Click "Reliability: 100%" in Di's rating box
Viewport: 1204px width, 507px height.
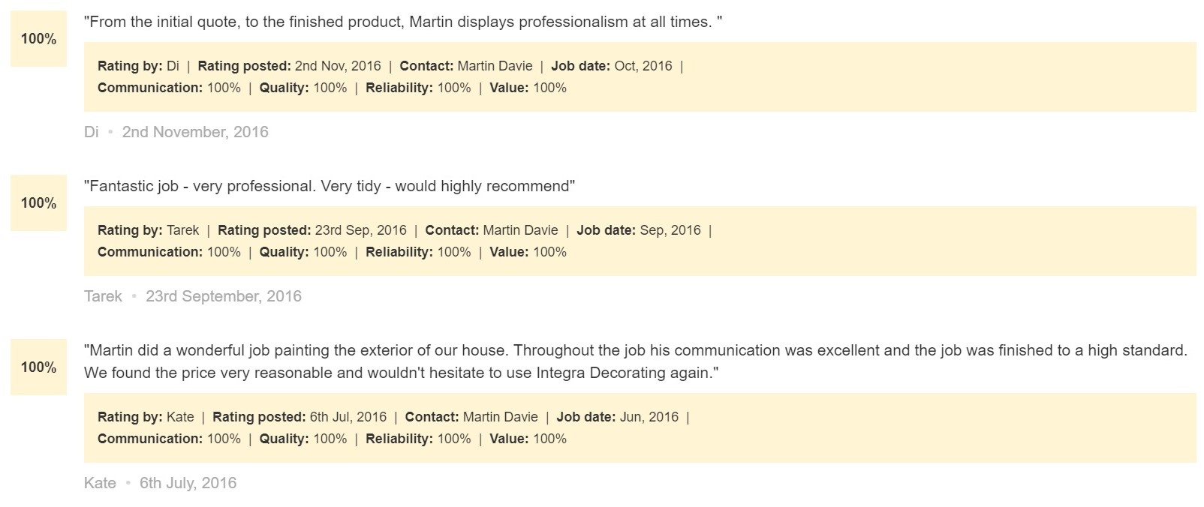tap(418, 88)
